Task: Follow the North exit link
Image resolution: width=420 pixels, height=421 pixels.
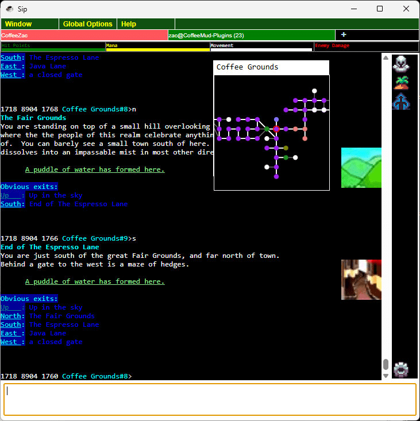Action: coord(11,316)
